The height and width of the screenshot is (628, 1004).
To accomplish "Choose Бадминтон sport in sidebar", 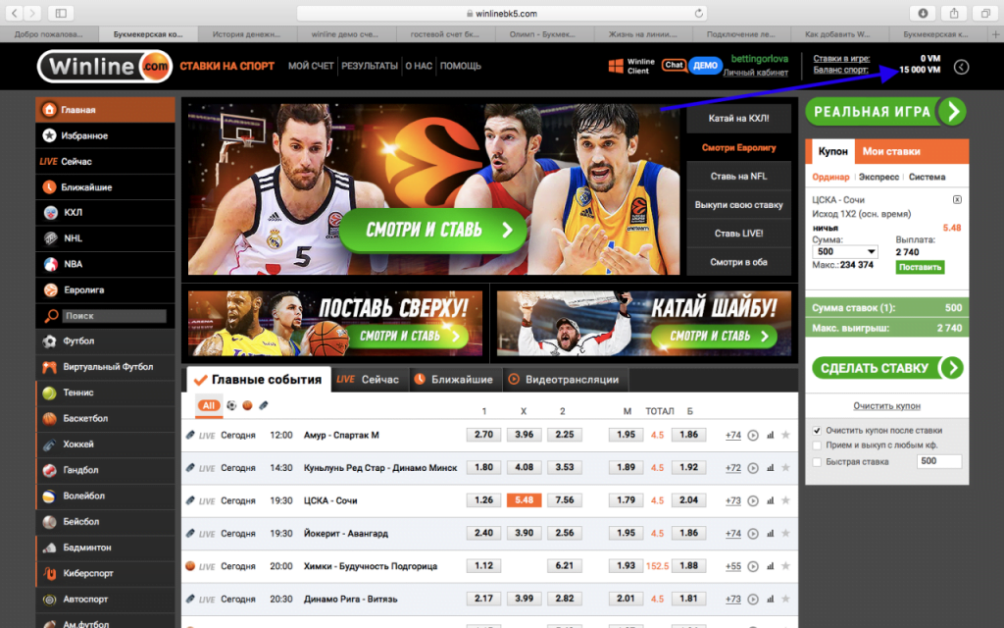I will [105, 548].
